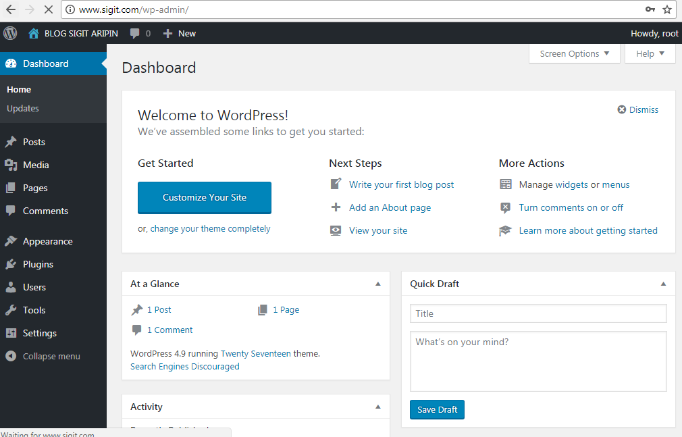Click the WordPress logo in admin bar
Screen dimensions: 682x437
(10, 33)
